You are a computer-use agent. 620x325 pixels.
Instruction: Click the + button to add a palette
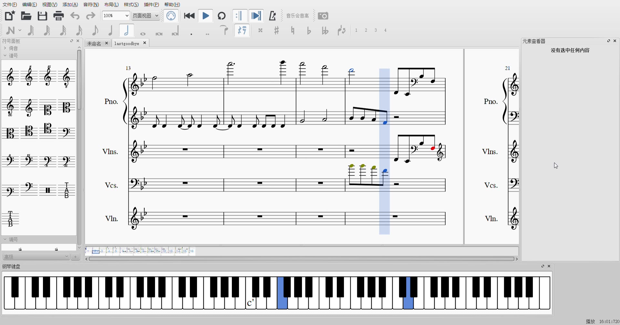click(76, 257)
